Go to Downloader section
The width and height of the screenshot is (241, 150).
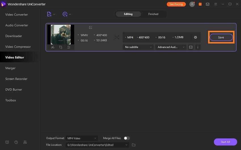14,36
